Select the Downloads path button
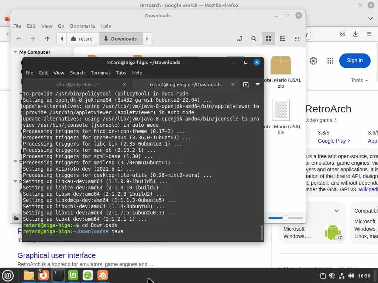This screenshot has width=378, height=283. click(x=120, y=39)
